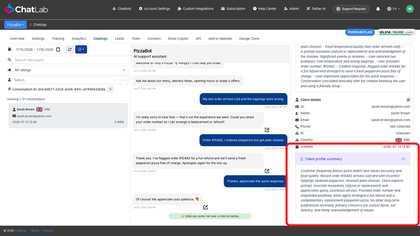Open the All ratings dropdown
The width and height of the screenshot is (420, 236).
(x=70, y=70)
